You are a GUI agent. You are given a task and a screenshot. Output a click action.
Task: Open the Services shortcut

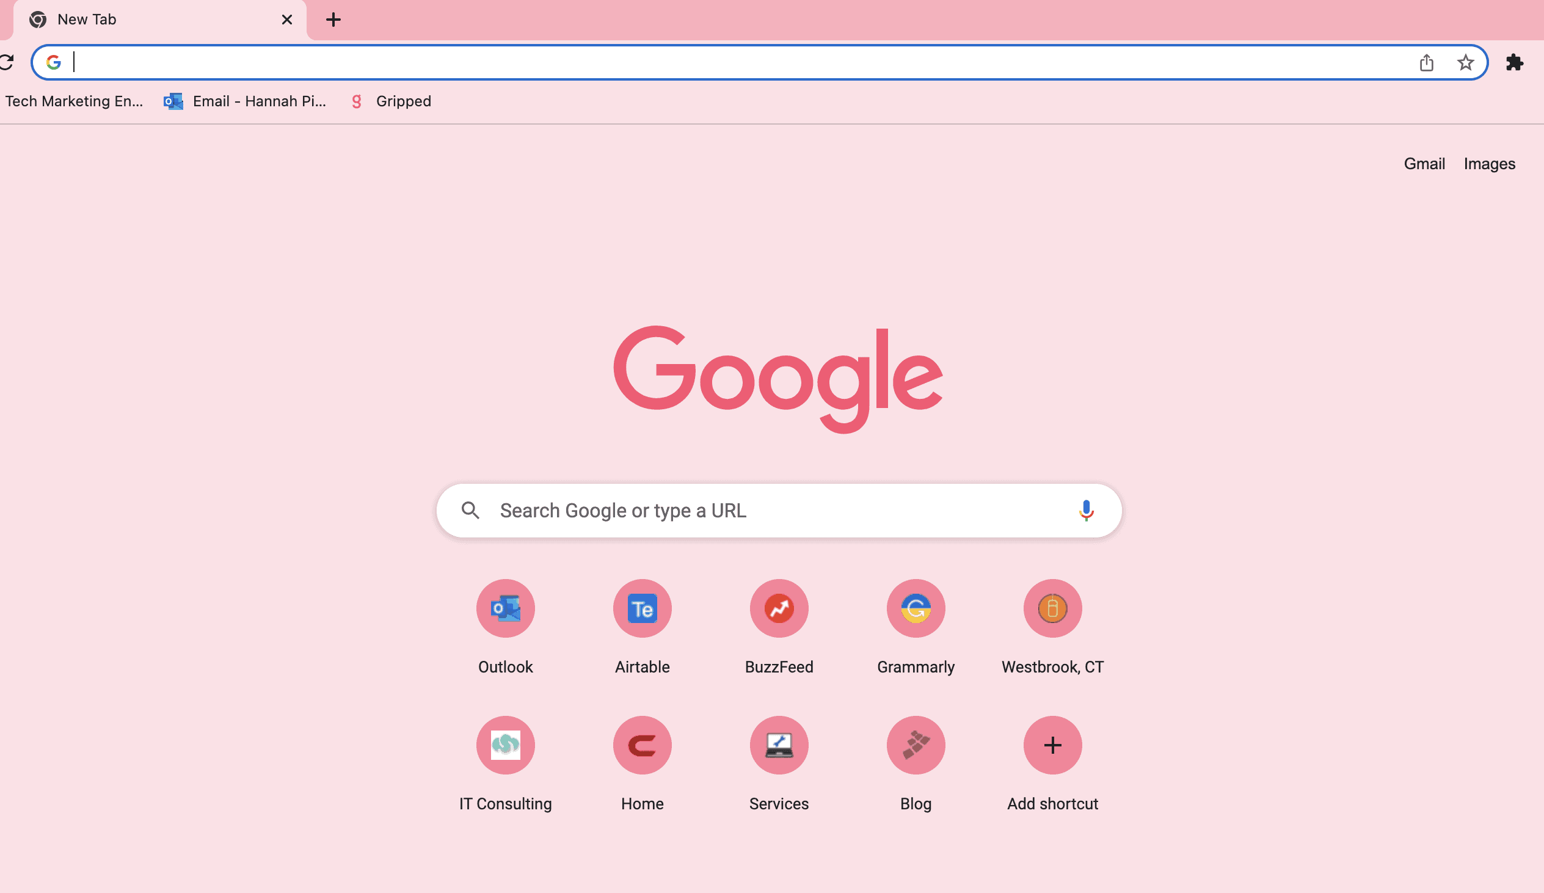[779, 764]
